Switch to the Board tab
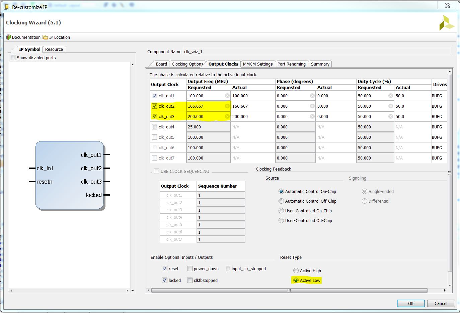Viewport: 460px width, 313px height. (161, 64)
